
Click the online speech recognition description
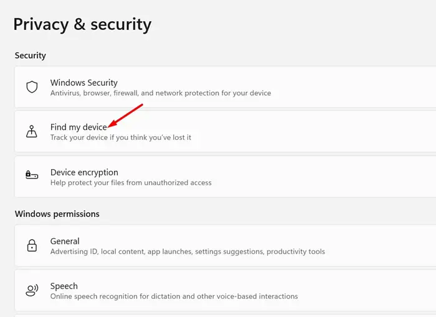(x=174, y=296)
